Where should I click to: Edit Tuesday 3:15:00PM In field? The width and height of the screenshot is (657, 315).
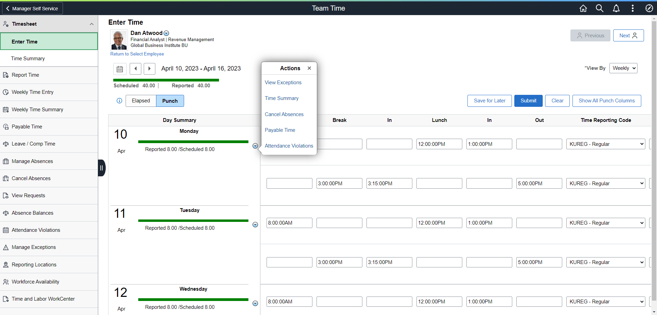point(389,262)
